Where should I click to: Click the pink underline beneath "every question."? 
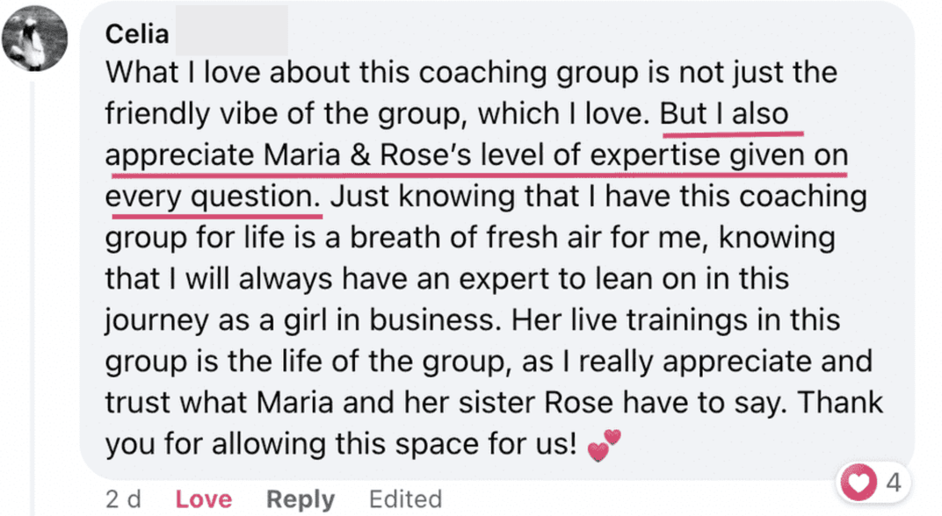pos(216,213)
